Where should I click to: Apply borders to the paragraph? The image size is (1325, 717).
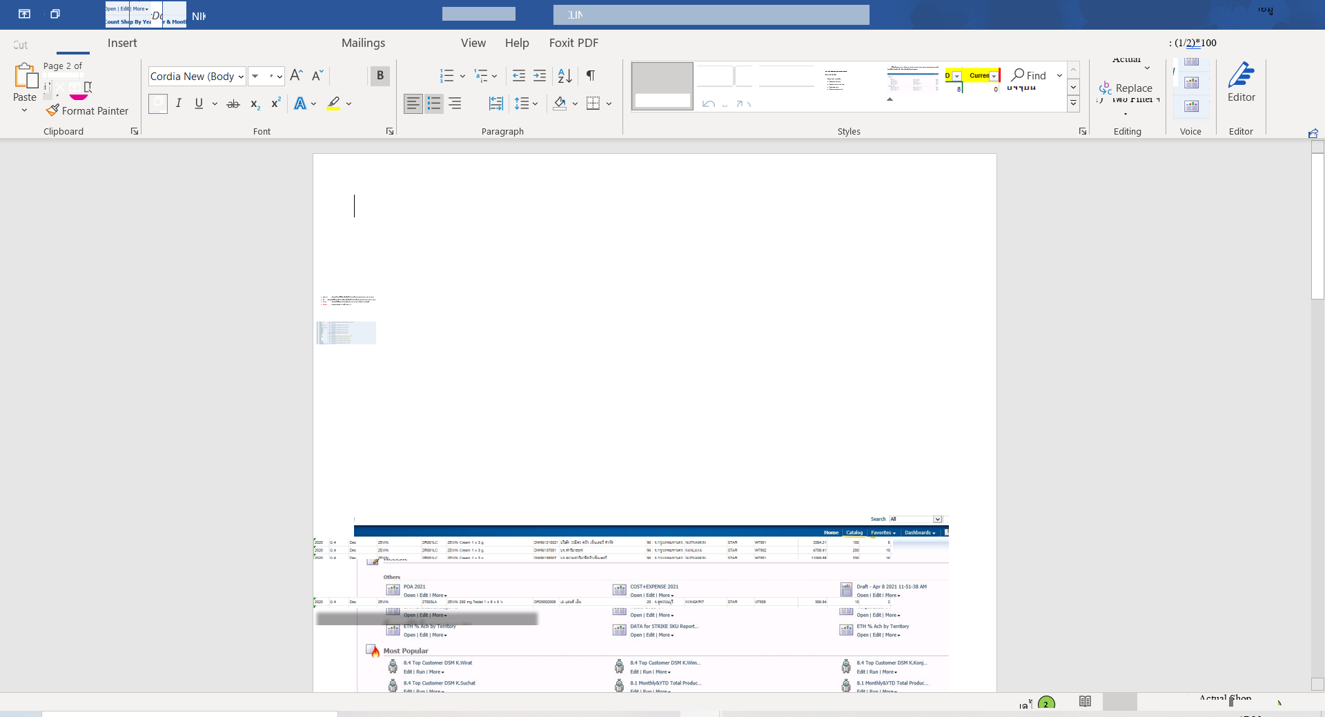(x=593, y=104)
